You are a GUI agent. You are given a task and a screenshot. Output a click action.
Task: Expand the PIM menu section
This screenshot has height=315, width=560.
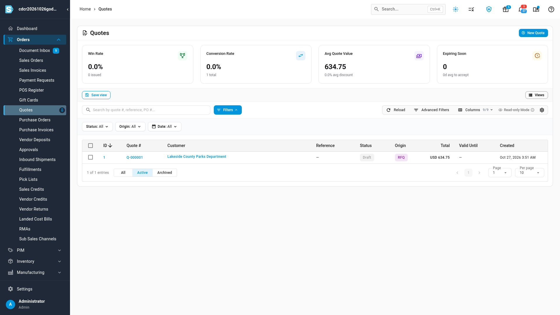tap(35, 250)
